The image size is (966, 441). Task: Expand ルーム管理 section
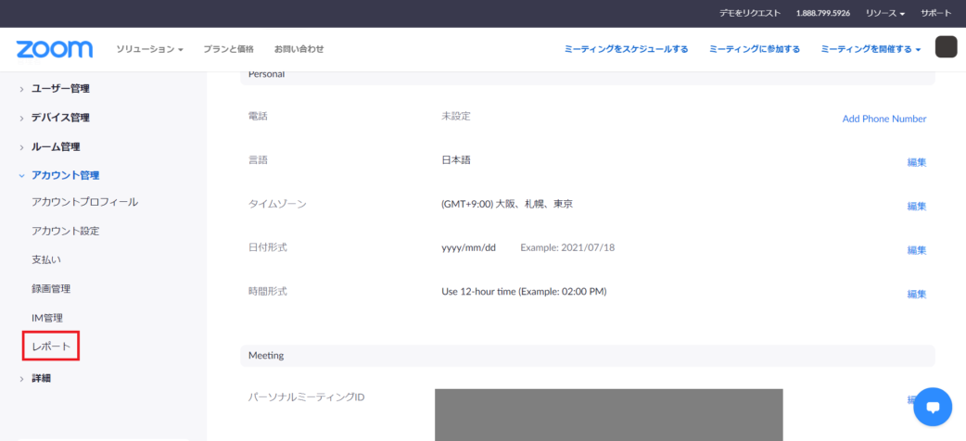[x=56, y=146]
